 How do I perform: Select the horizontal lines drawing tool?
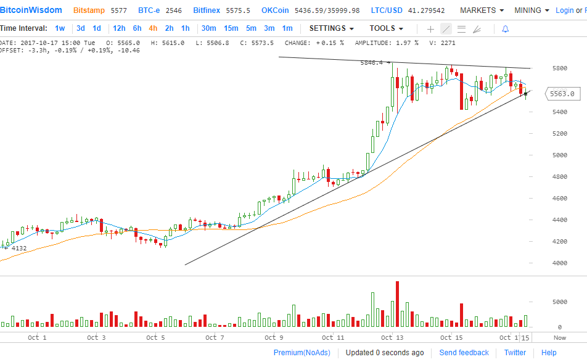tap(461, 29)
